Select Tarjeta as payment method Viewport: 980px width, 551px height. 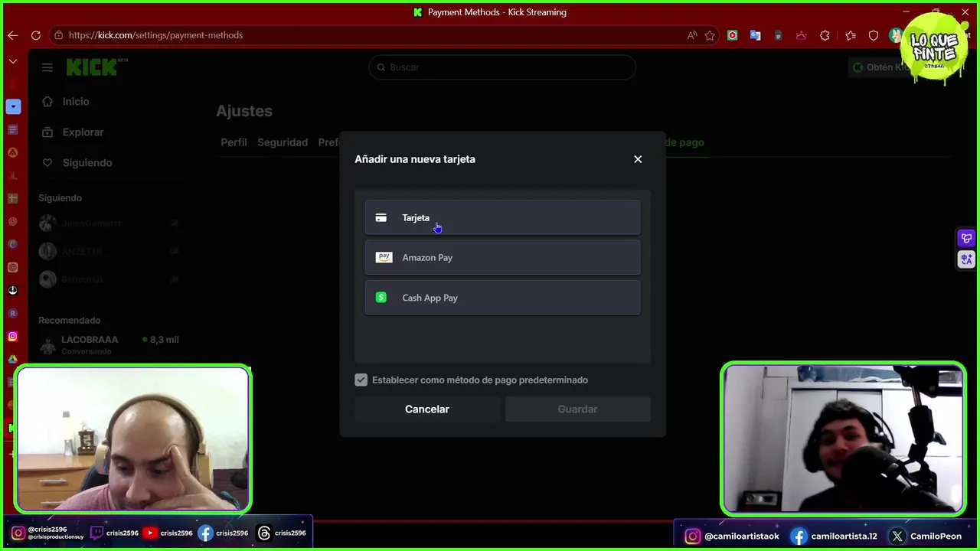502,217
